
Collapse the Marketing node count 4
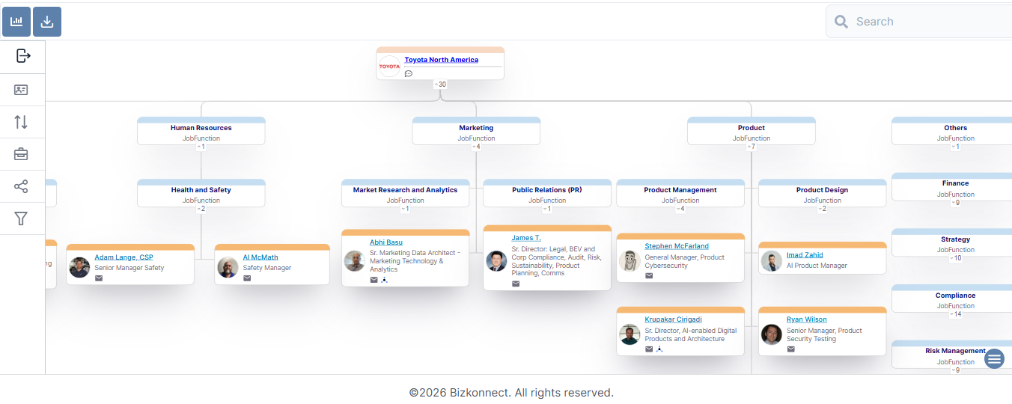click(x=476, y=147)
